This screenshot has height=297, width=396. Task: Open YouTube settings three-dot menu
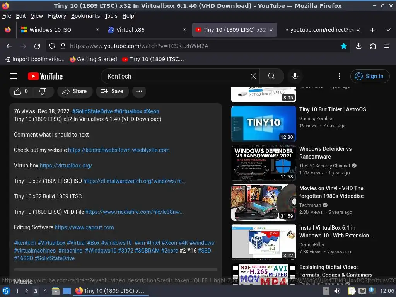pyautogui.click(x=340, y=76)
